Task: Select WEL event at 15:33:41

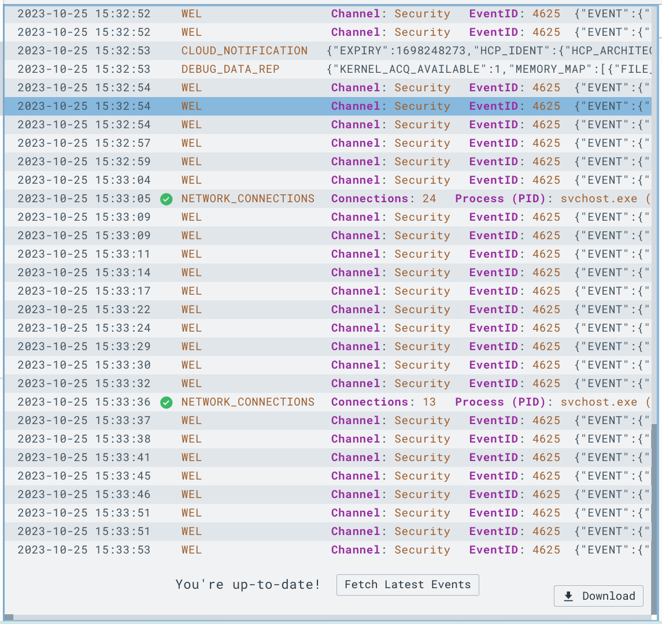Action: (x=328, y=458)
